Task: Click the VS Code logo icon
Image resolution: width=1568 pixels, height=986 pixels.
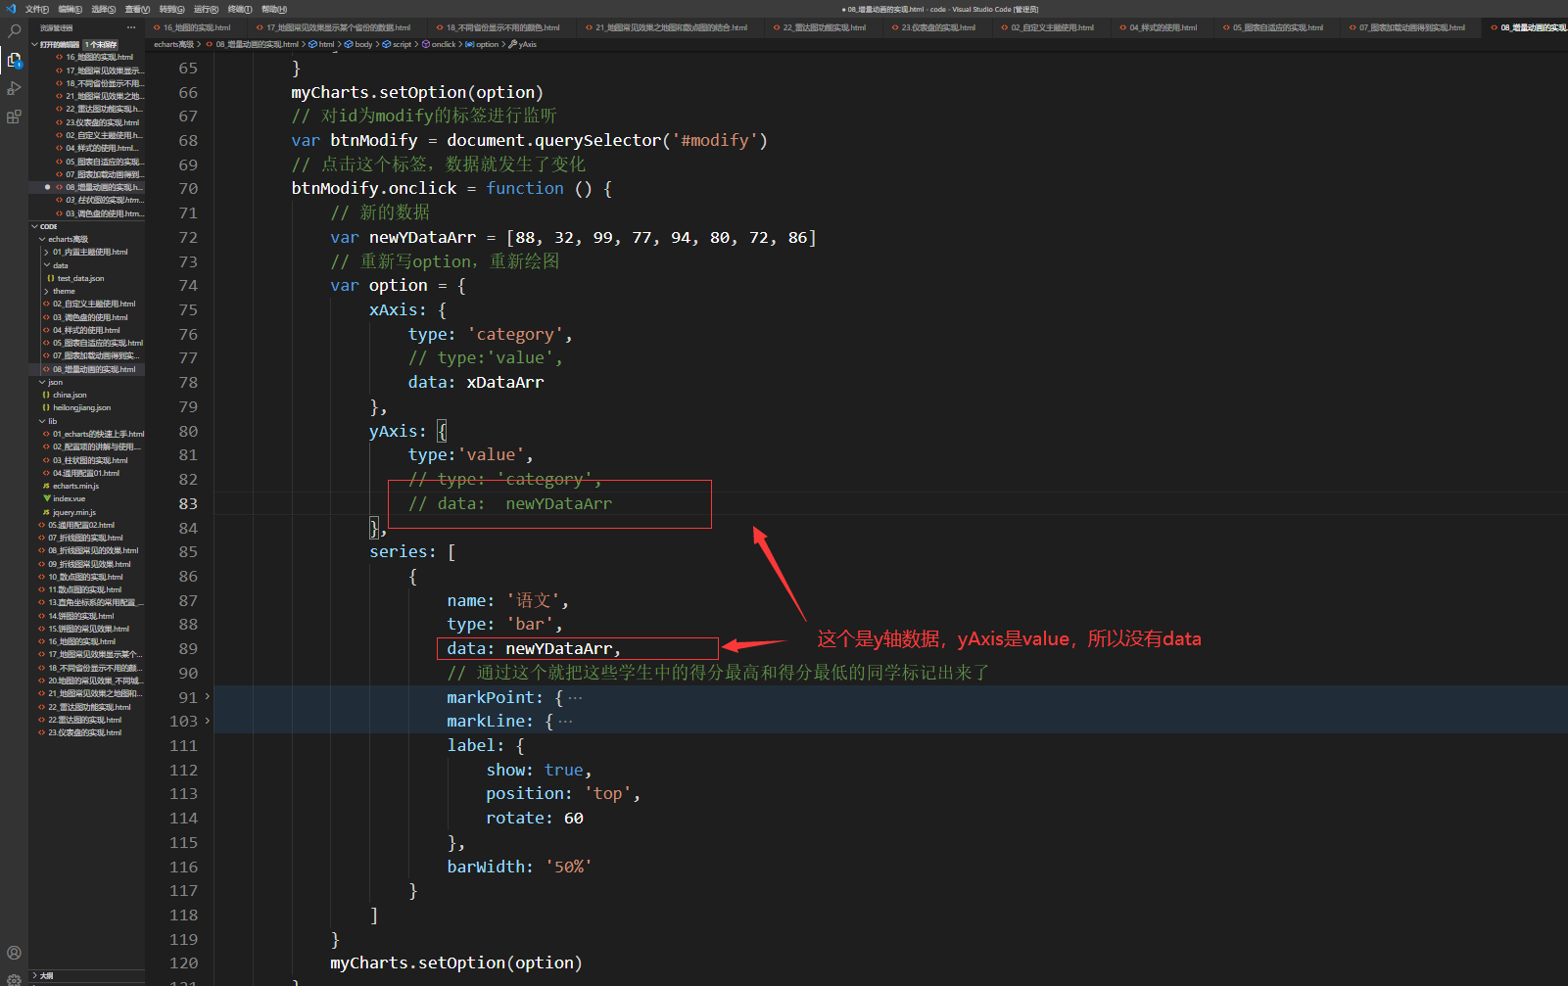Action: (x=11, y=9)
